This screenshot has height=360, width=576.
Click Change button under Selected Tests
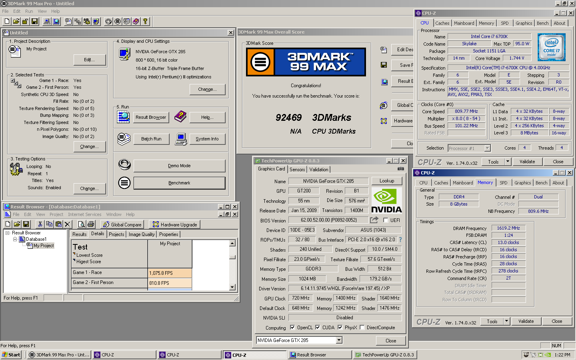click(90, 146)
